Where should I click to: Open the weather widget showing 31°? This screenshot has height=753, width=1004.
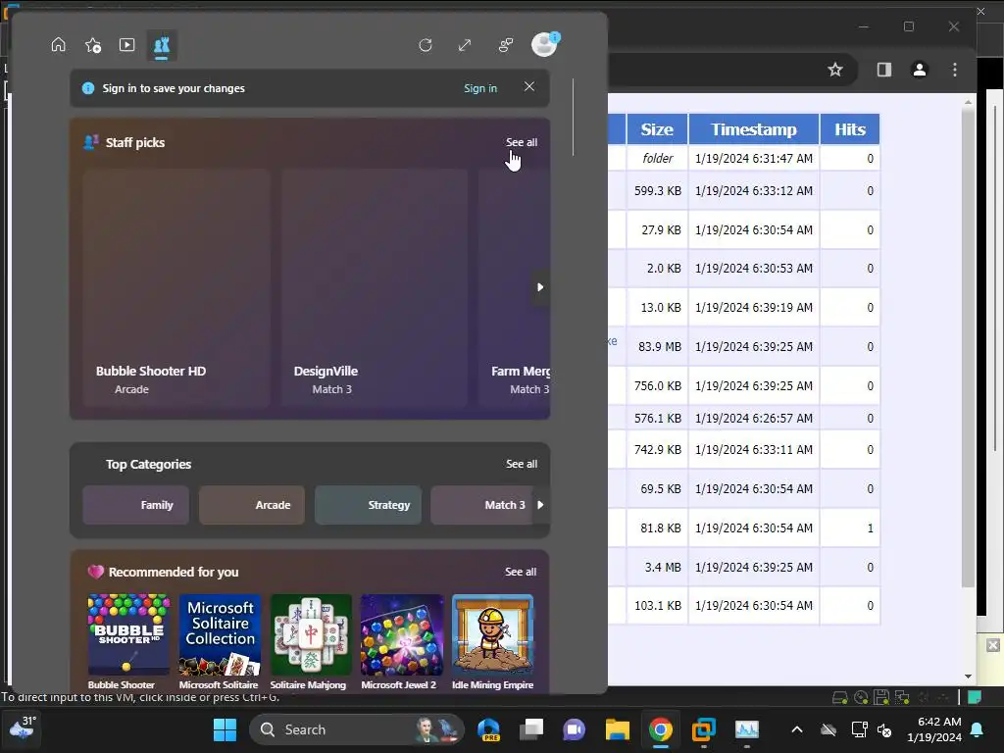tap(23, 728)
